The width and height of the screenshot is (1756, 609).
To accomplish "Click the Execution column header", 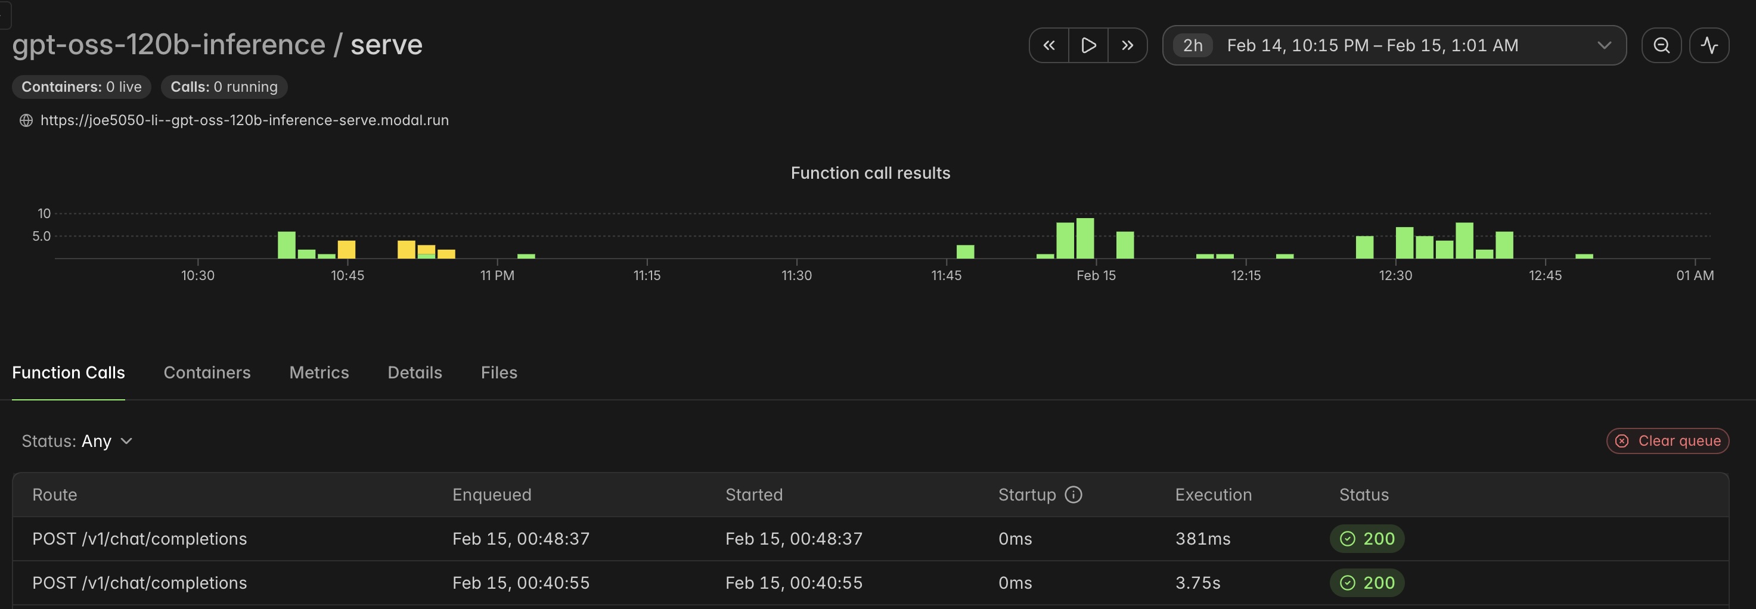I will pos(1214,495).
